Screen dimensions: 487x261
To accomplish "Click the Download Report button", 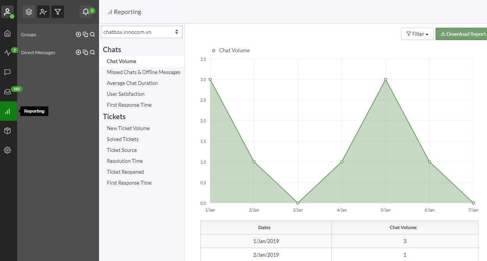I will pyautogui.click(x=462, y=34).
